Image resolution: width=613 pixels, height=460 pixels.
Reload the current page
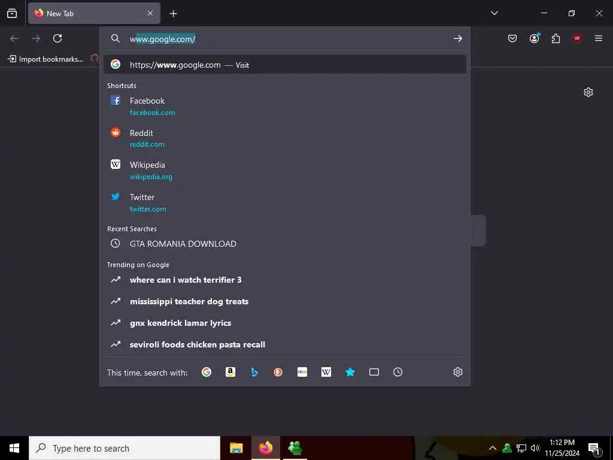(57, 38)
